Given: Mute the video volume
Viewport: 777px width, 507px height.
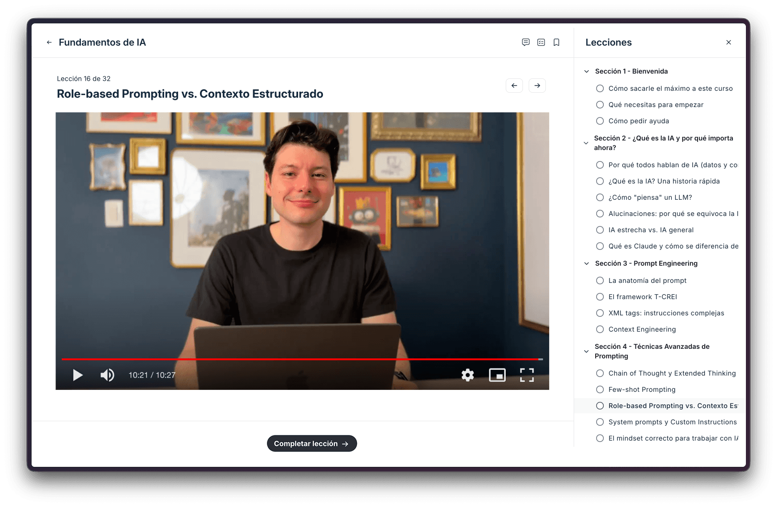Looking at the screenshot, I should coord(107,375).
